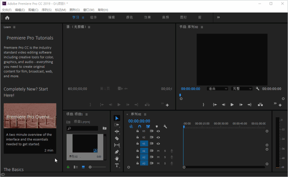The width and height of the screenshot is (288, 177).
Task: Go to Out point in Program monitor
Action: (250, 105)
